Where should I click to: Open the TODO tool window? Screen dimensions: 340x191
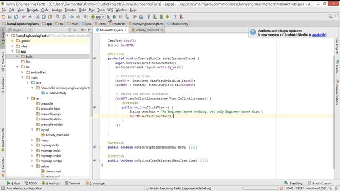31,183
